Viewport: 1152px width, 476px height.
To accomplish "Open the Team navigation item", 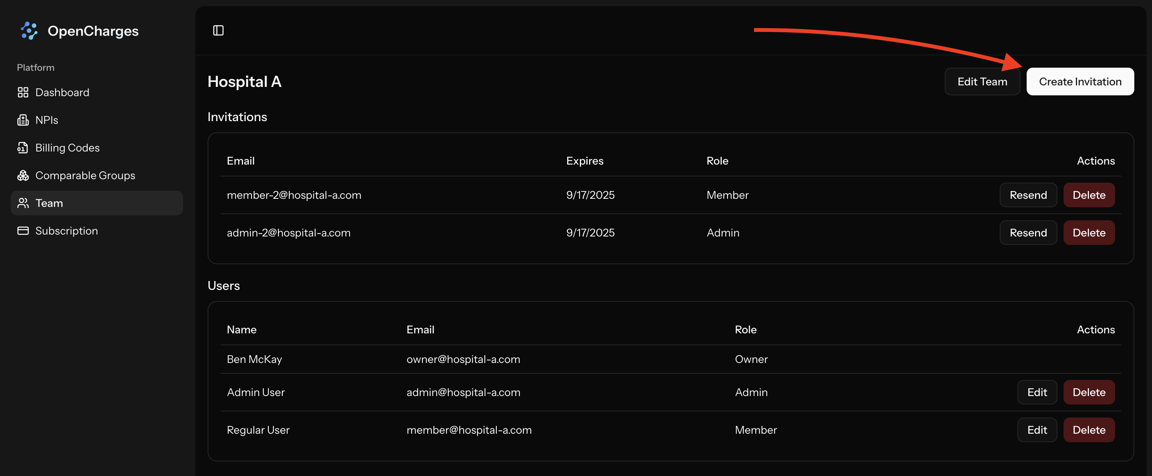I will tap(48, 203).
